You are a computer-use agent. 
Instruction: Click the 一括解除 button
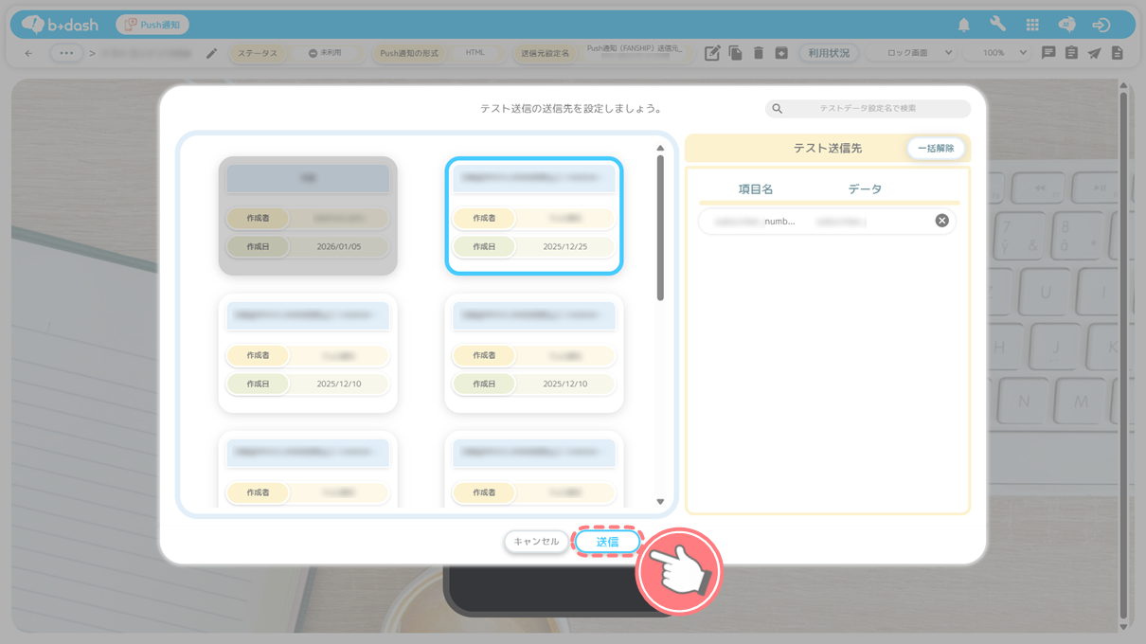tap(936, 149)
